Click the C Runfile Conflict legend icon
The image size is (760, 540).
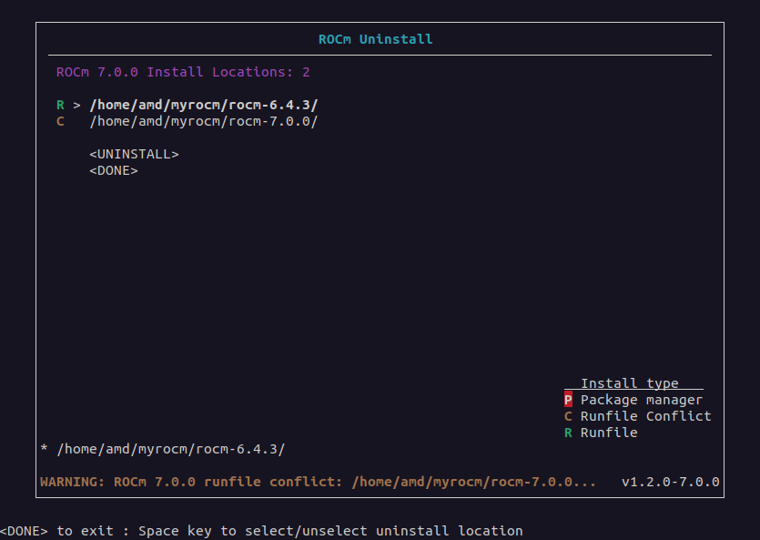coord(568,416)
